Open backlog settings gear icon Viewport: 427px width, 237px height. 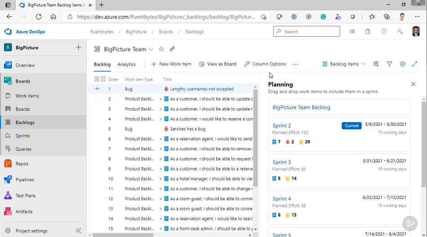coord(403,64)
